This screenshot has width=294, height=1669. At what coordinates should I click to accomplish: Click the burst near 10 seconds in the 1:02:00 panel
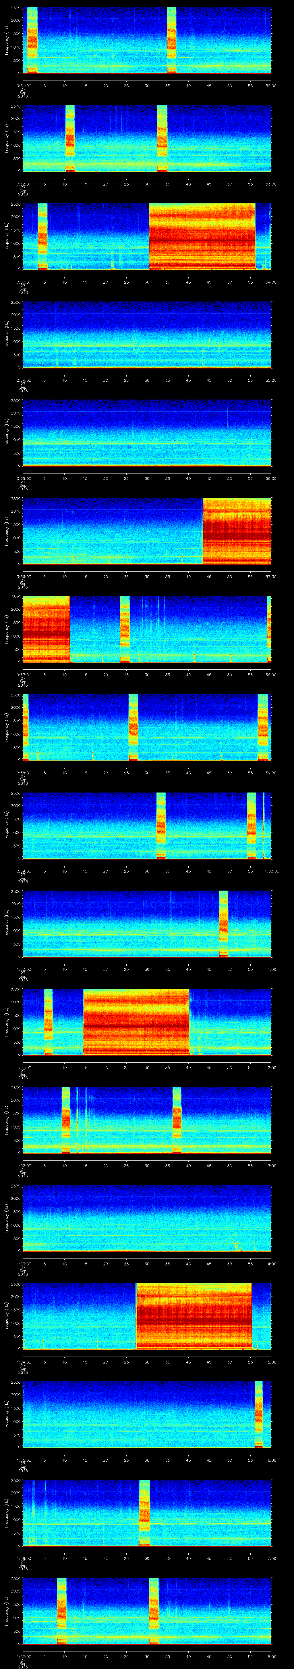point(65,1120)
